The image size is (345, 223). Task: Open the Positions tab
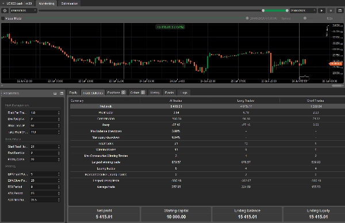pos(116,93)
